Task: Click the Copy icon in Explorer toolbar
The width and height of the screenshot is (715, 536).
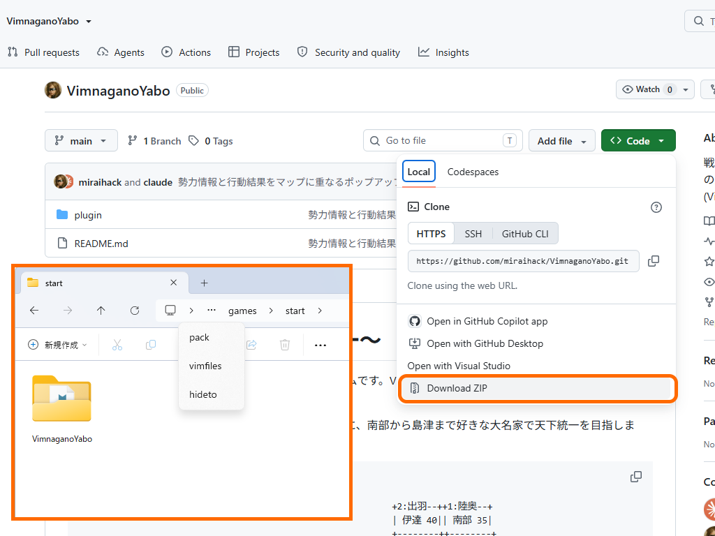Action: (151, 345)
